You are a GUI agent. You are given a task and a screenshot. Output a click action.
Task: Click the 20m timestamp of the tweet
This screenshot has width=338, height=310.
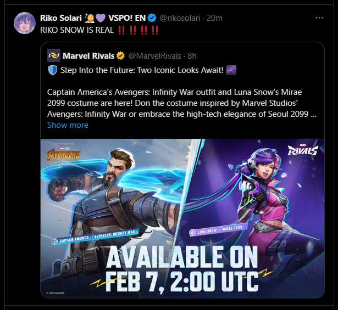[214, 18]
